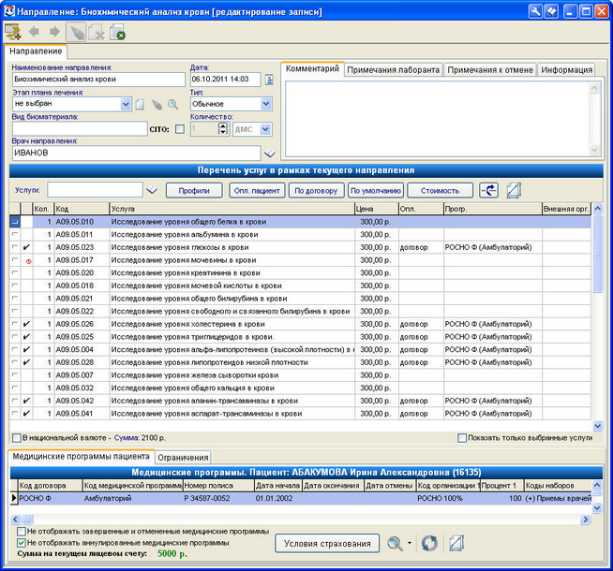Tick the row selector for A09.05.007 iron
Image resolution: width=613 pixels, height=571 pixels.
15,375
